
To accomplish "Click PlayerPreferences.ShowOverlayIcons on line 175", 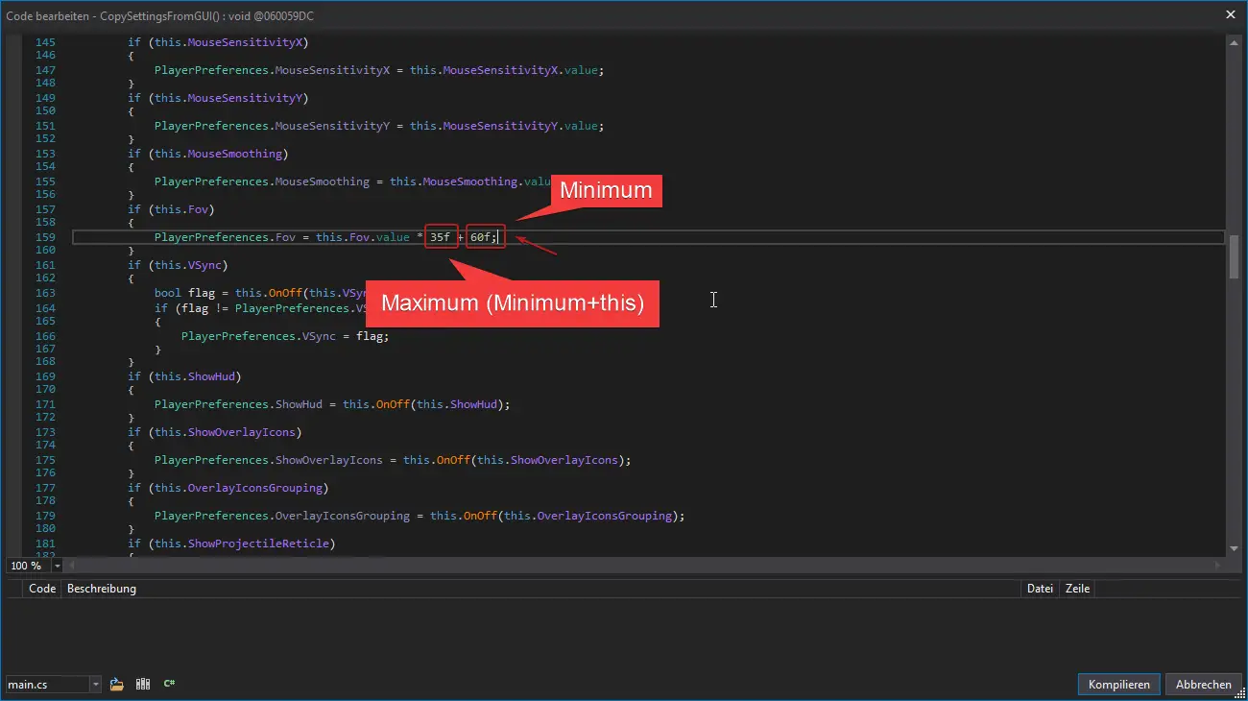I will pos(269,460).
